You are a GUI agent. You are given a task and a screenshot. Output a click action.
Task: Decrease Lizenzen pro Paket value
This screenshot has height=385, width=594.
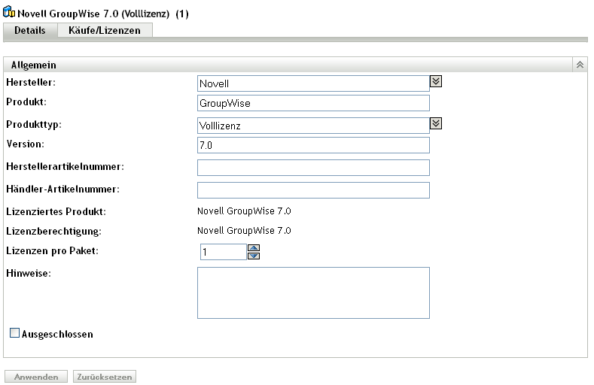coord(254,256)
